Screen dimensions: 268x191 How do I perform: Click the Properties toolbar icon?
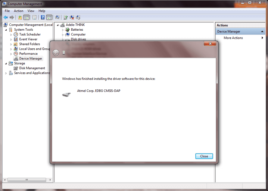click(34, 17)
